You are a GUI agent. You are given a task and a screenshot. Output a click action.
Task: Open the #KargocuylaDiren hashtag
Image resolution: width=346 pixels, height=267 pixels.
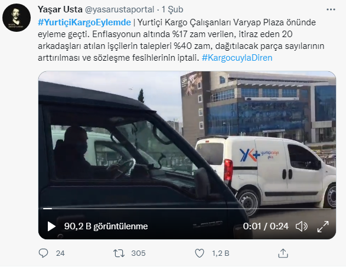click(x=237, y=58)
